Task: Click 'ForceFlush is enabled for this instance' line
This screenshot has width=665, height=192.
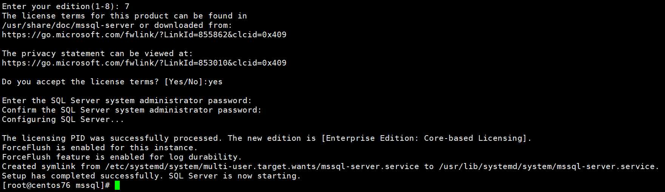Action: coord(100,148)
